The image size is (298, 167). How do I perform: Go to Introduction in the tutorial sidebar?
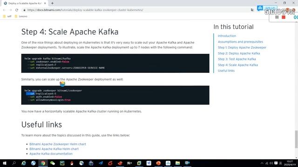(x=227, y=36)
